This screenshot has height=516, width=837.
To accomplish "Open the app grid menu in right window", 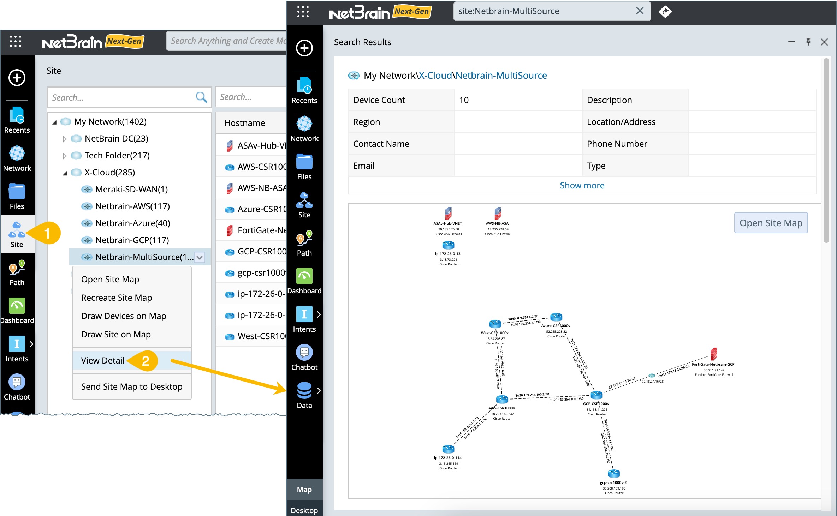I will click(303, 12).
